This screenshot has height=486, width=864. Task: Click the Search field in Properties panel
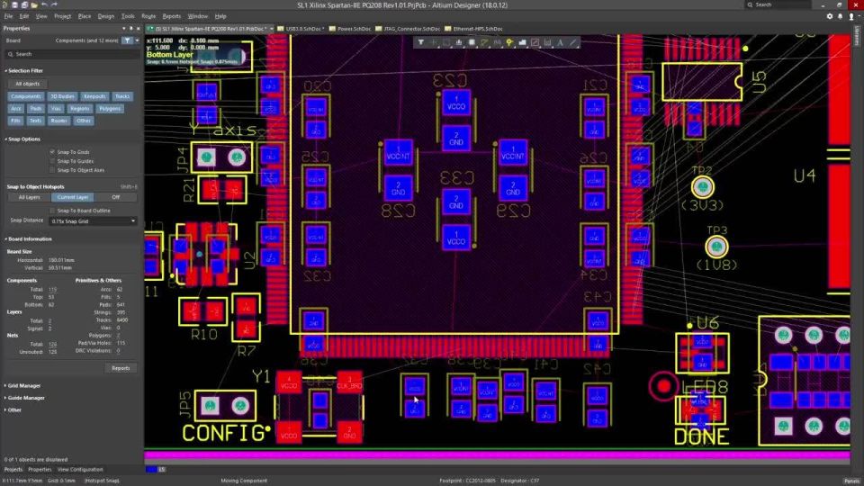point(72,54)
